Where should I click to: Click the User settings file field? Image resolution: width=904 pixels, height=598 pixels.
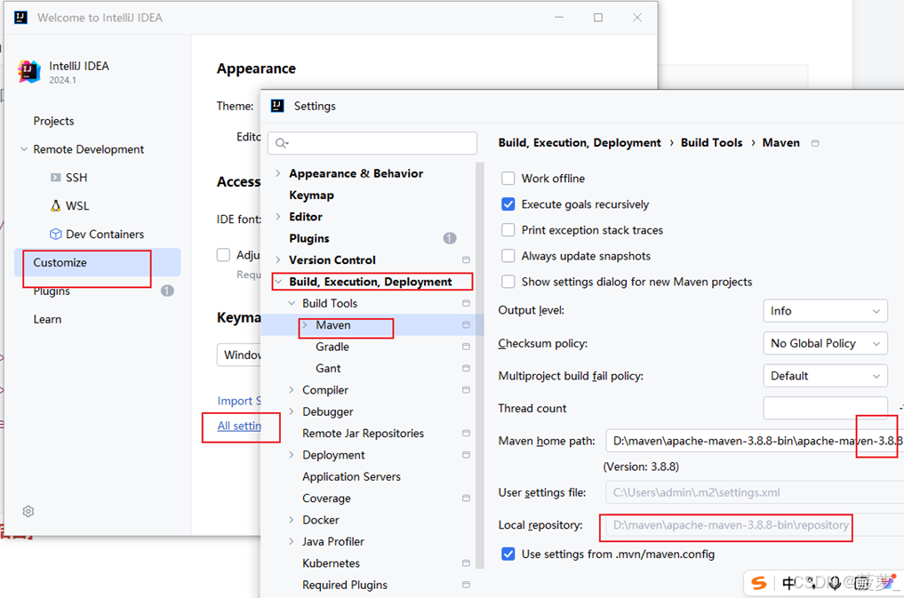coord(755,492)
